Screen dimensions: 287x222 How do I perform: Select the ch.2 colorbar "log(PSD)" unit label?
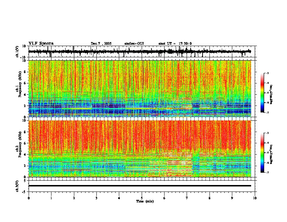pos(271,154)
